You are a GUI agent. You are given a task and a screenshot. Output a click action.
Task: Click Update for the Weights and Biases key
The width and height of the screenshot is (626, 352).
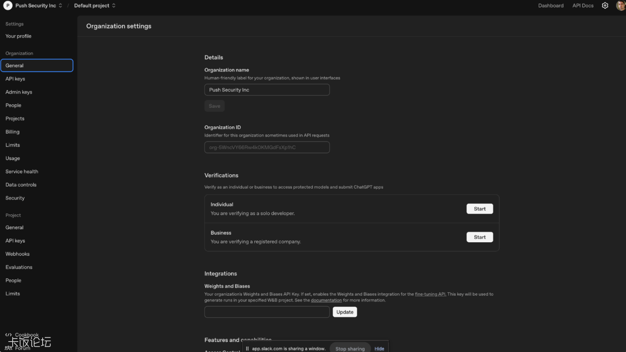coord(345,312)
